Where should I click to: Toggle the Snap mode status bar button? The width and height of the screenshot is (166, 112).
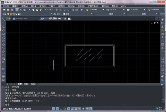(54, 109)
